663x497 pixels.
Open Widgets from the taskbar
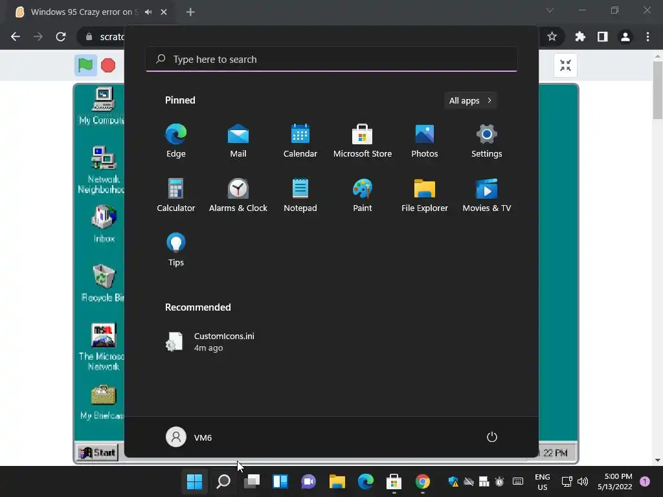click(x=280, y=481)
